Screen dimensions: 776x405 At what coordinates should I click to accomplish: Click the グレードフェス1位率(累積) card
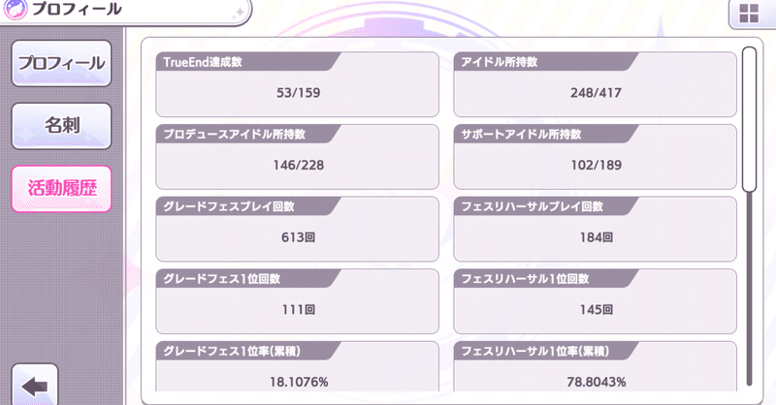coord(297,368)
